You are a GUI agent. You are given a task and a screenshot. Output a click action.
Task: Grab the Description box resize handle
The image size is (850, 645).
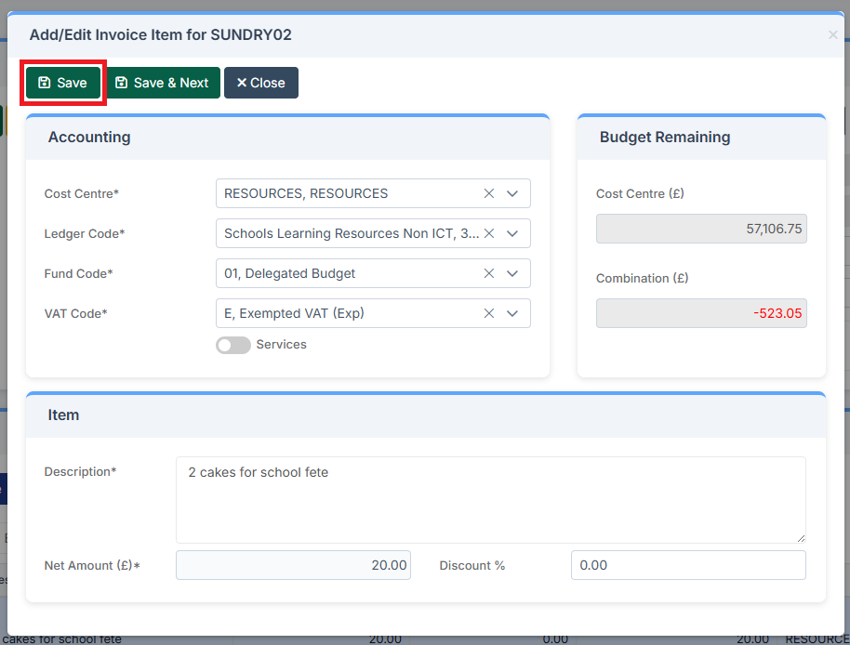801,538
